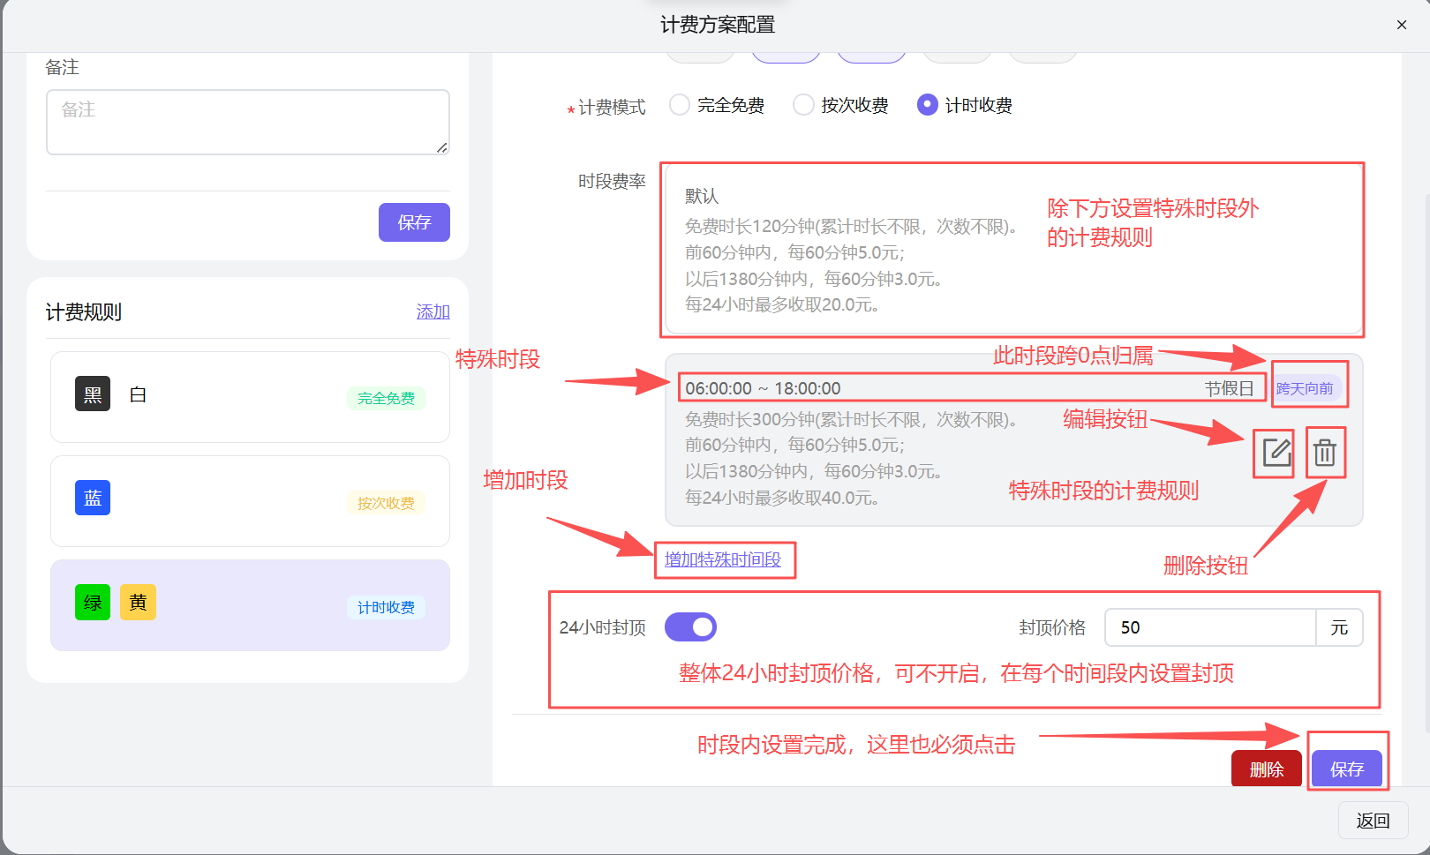Click 添加 to add a billing rule
1430x855 pixels.
(x=433, y=311)
